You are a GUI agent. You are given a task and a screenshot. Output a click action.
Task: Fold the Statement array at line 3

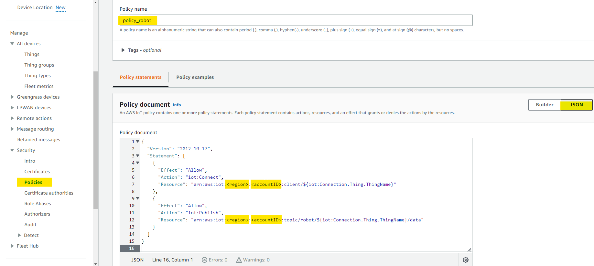[138, 156]
